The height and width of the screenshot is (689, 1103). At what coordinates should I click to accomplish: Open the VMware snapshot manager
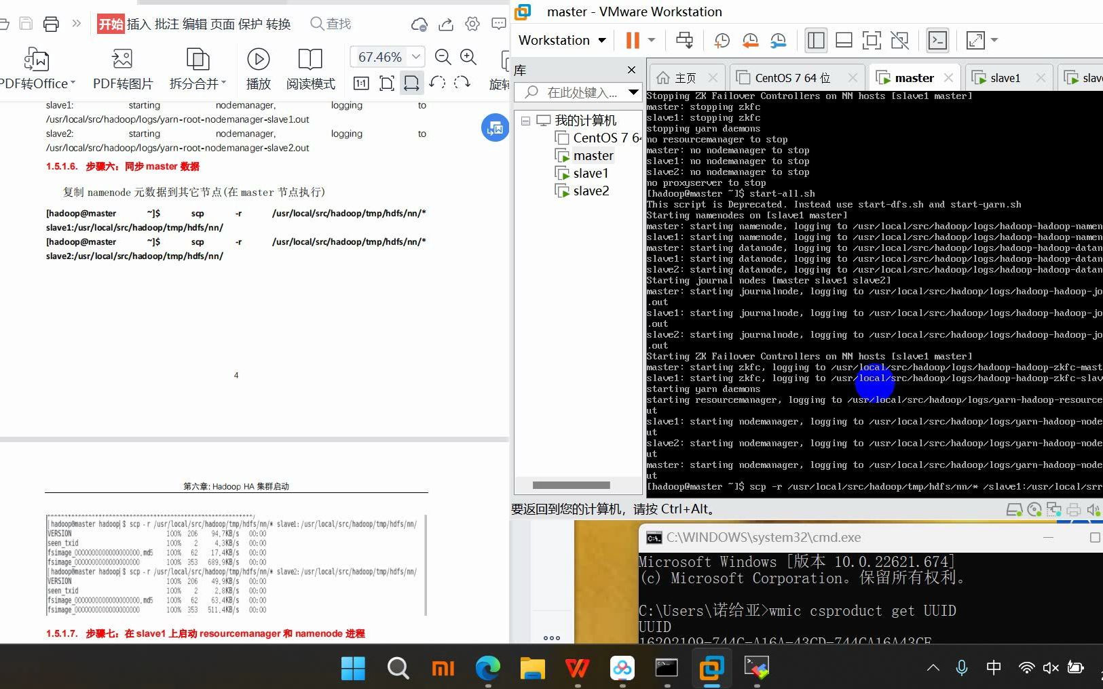(x=779, y=41)
